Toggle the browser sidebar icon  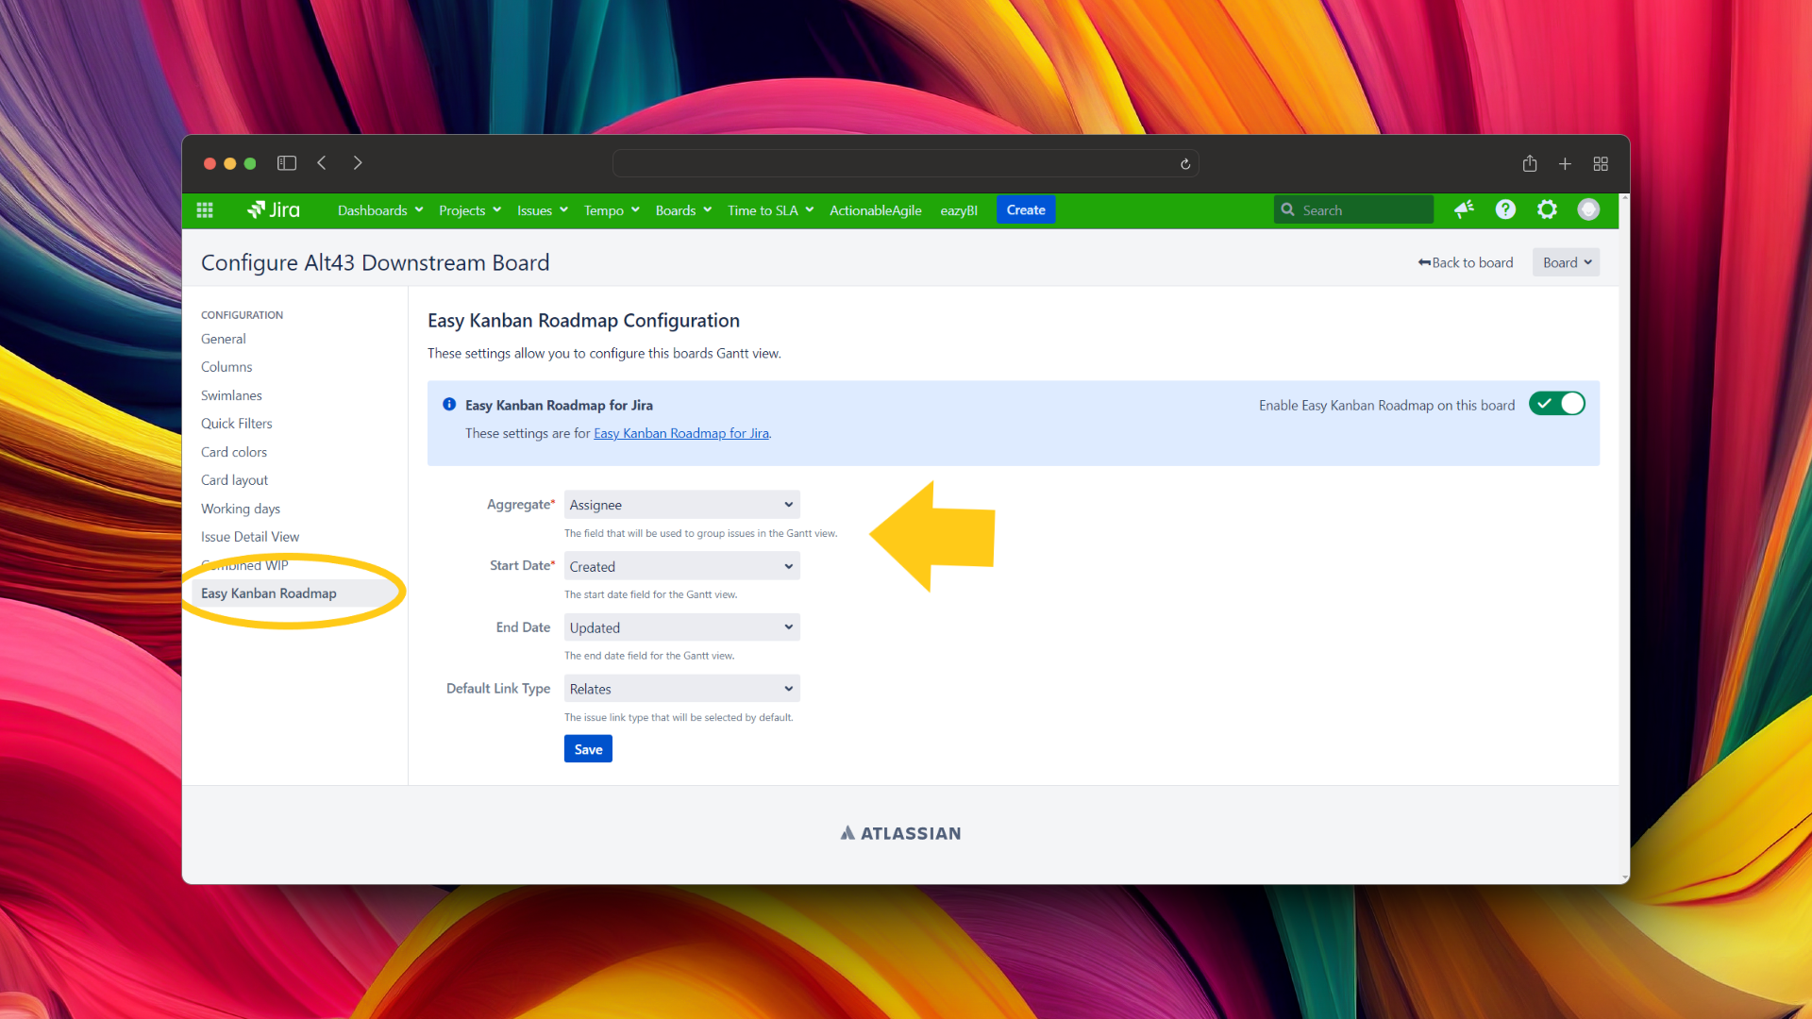[x=287, y=163]
